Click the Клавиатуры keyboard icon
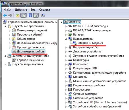 coord(70,60)
